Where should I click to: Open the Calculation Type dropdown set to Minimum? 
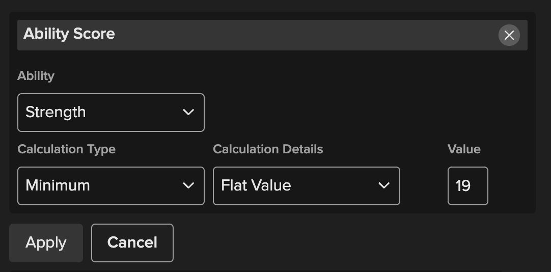pos(111,185)
